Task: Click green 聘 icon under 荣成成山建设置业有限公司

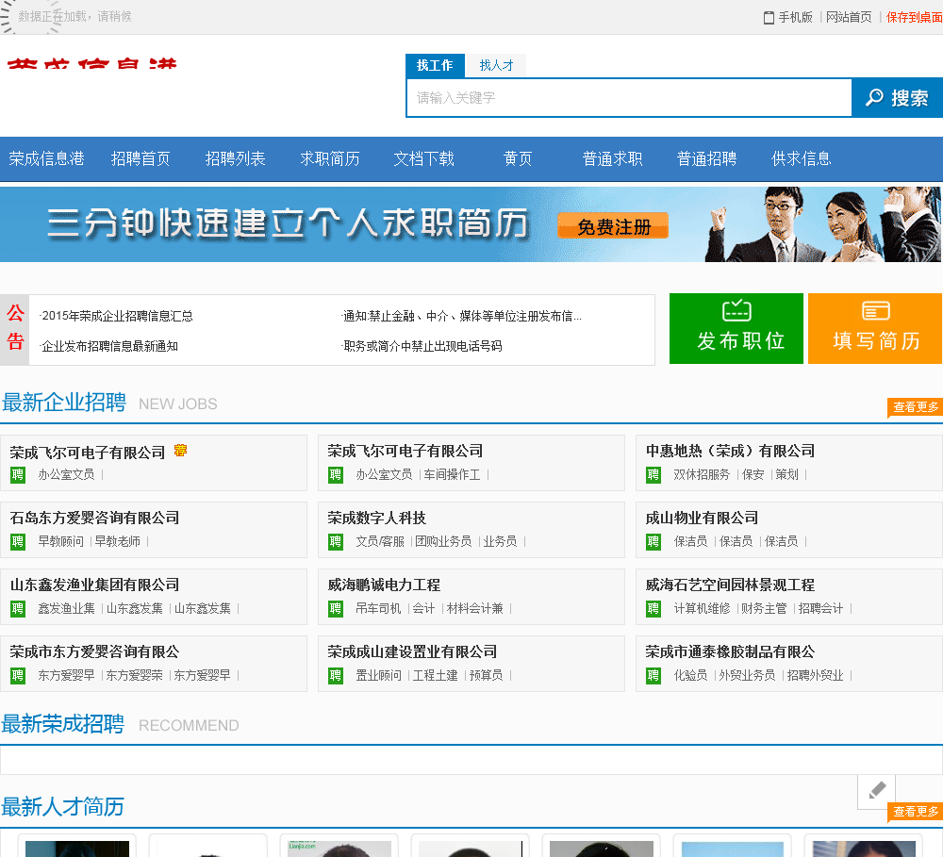Action: [x=335, y=675]
